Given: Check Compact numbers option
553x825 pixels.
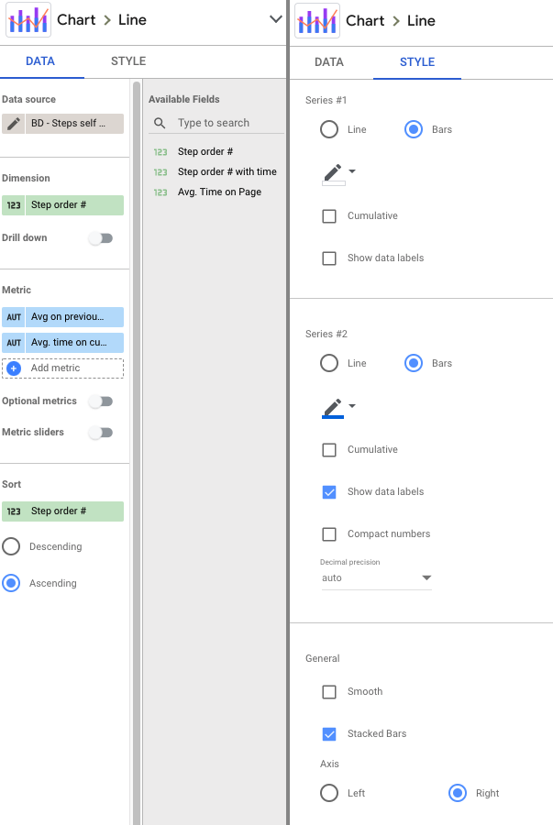Looking at the screenshot, I should point(329,534).
